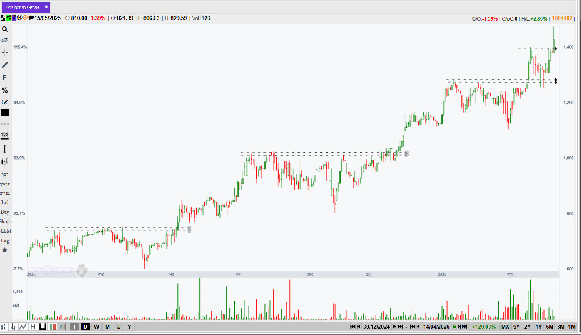Open the green-red candle color settings
Image resolution: width=581 pixels, height=335 pixels.
click(x=53, y=327)
